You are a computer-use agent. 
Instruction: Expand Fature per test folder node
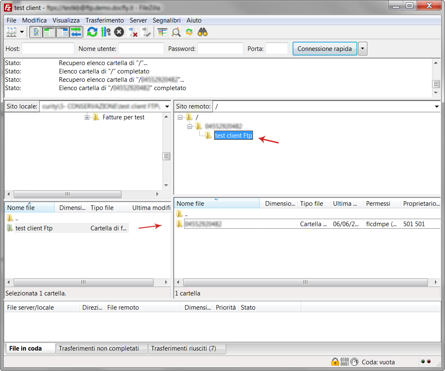coord(87,117)
